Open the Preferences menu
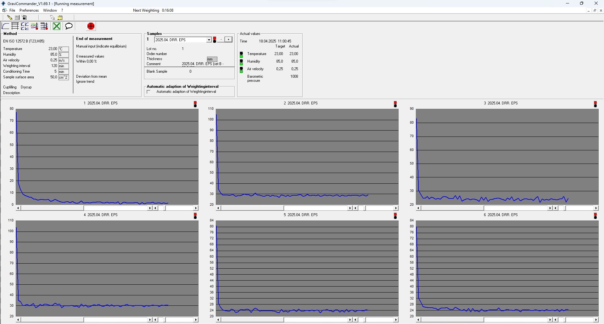Screen dimensions: 604x324 tap(29, 10)
